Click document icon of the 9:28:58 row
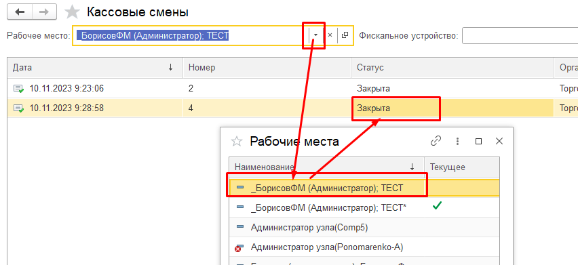 (x=19, y=108)
